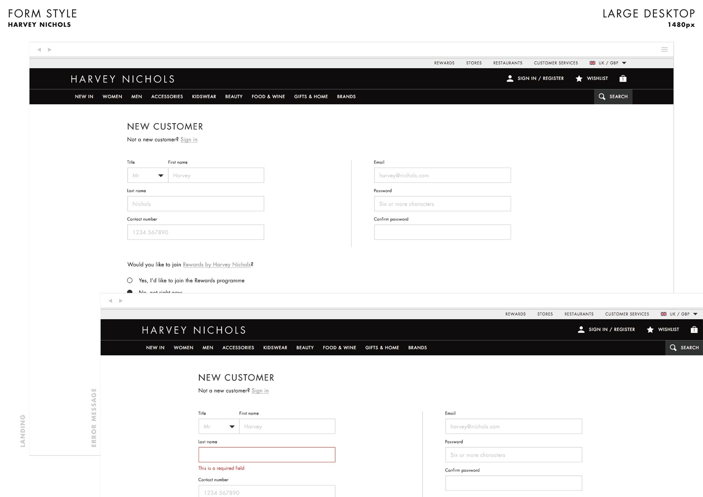Click the Confirm password field on error message page
Viewport: 703px width, 497px height.
click(x=514, y=483)
